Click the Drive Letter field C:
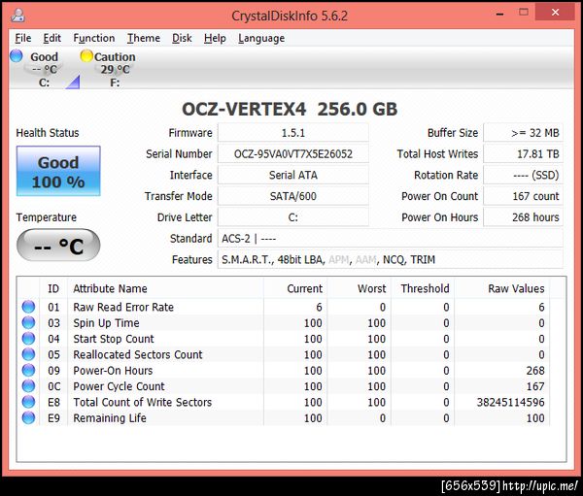 pos(293,217)
